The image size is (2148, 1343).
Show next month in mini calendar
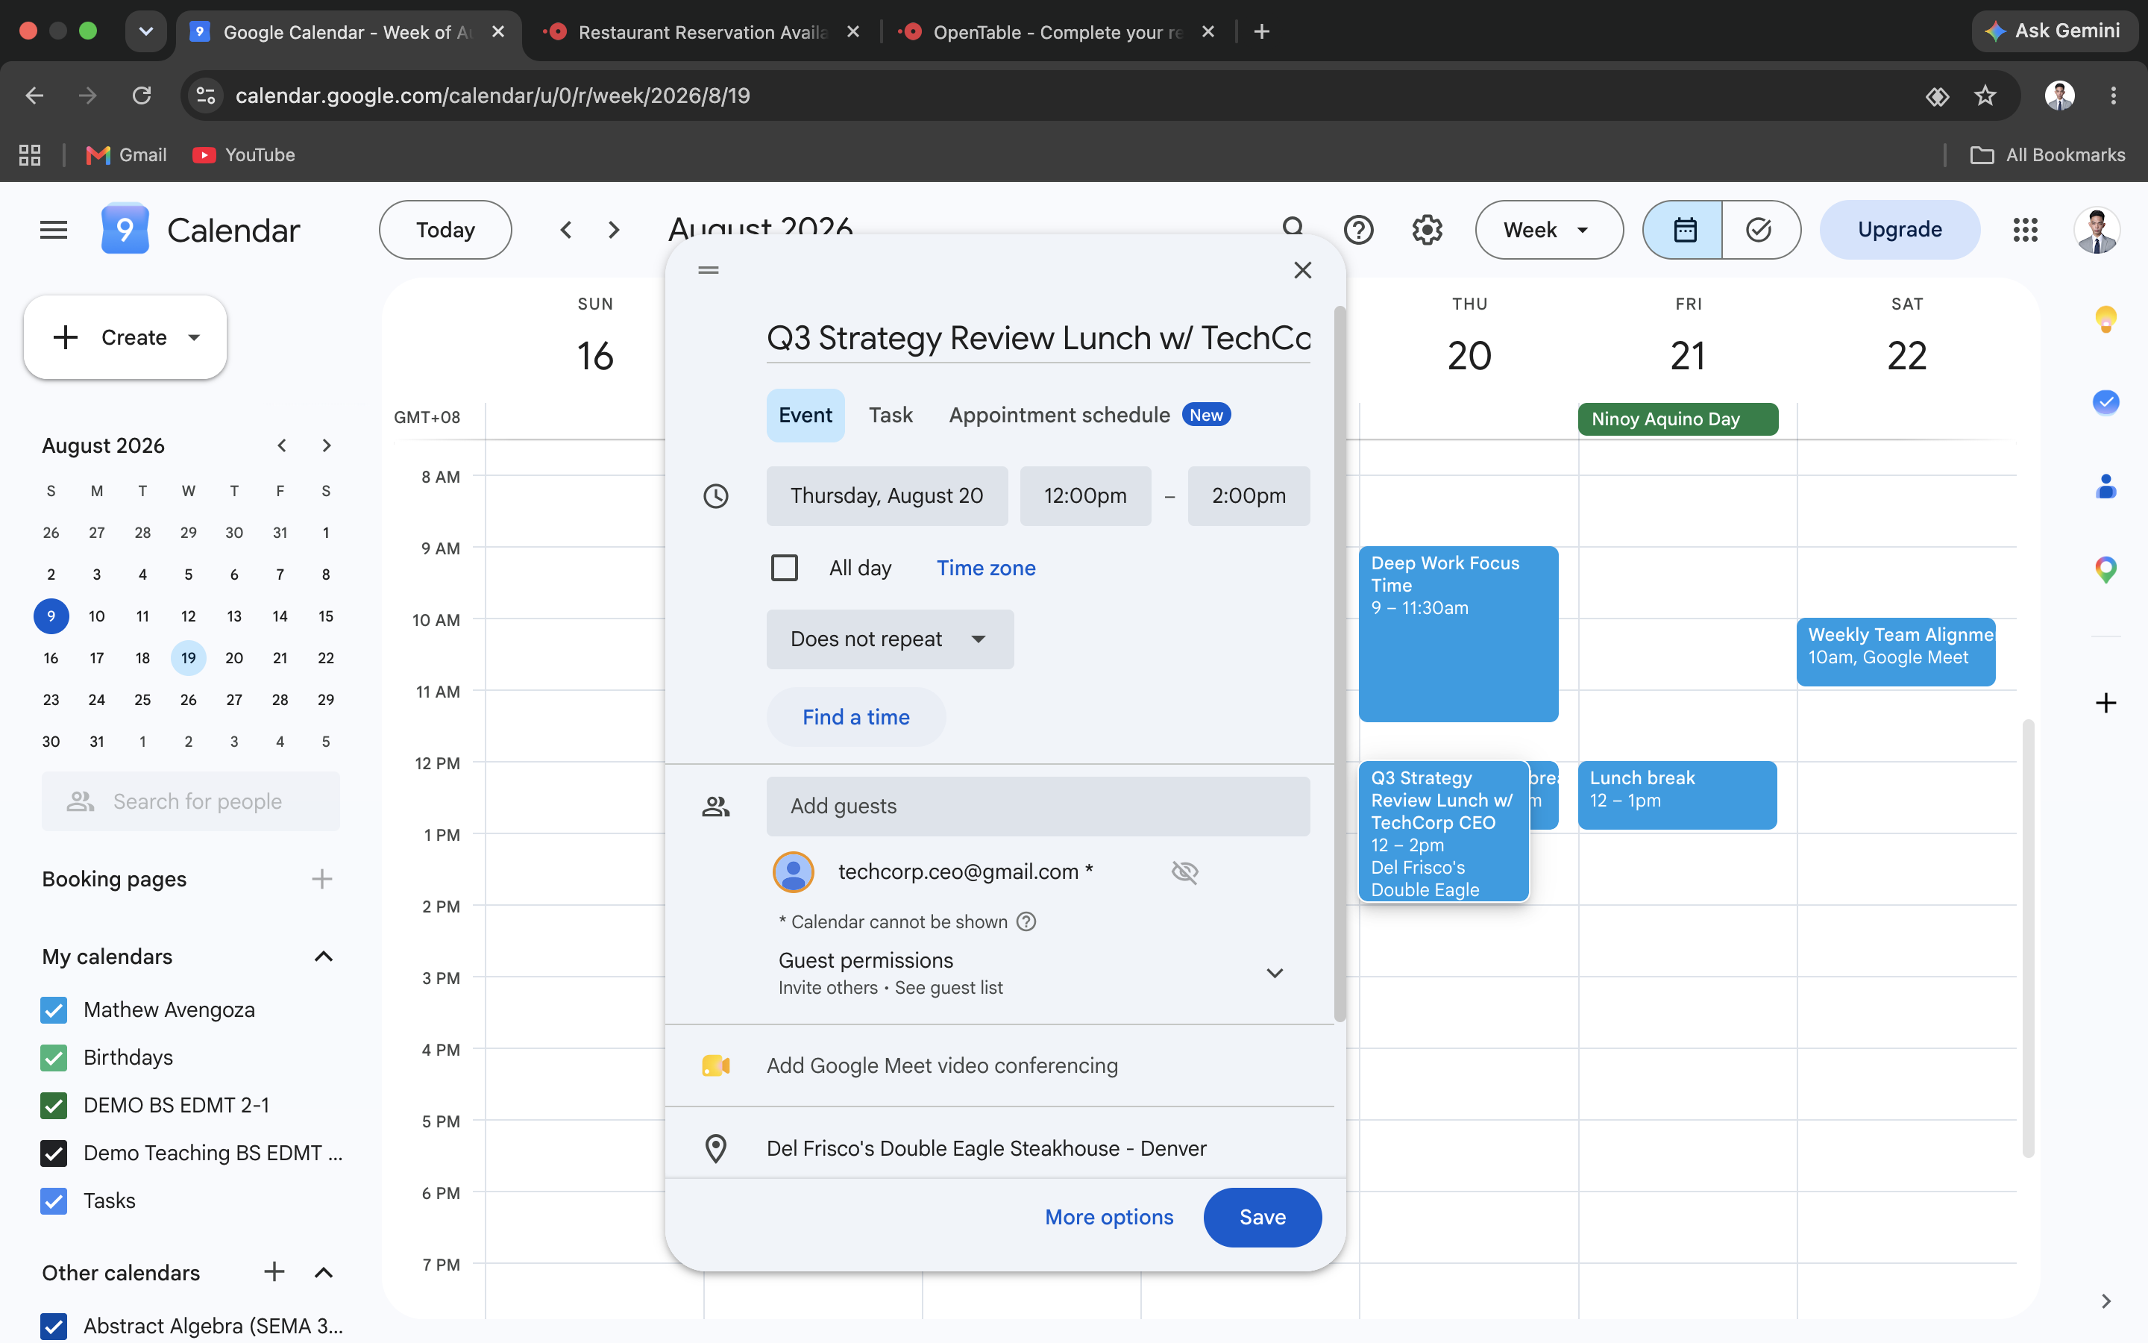pos(326,446)
